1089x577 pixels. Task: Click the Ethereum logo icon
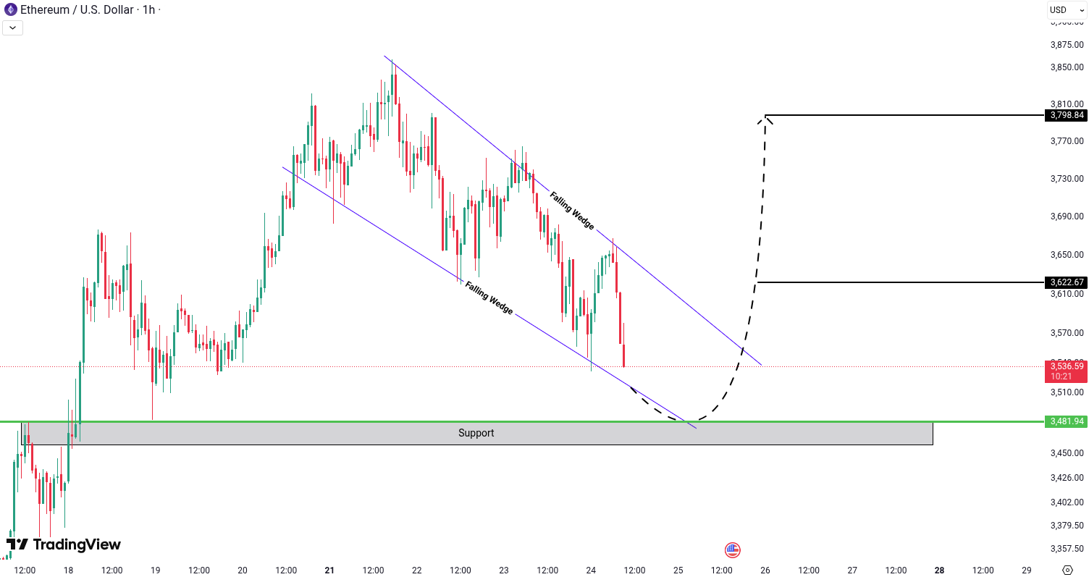10,10
